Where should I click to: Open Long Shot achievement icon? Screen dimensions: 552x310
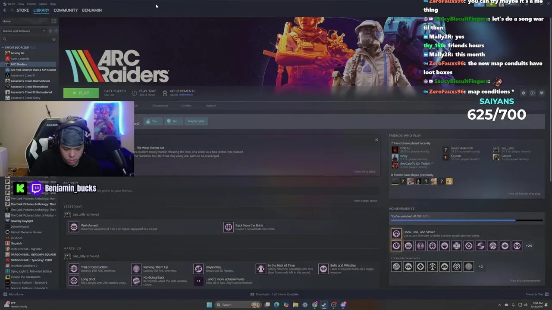point(74,281)
